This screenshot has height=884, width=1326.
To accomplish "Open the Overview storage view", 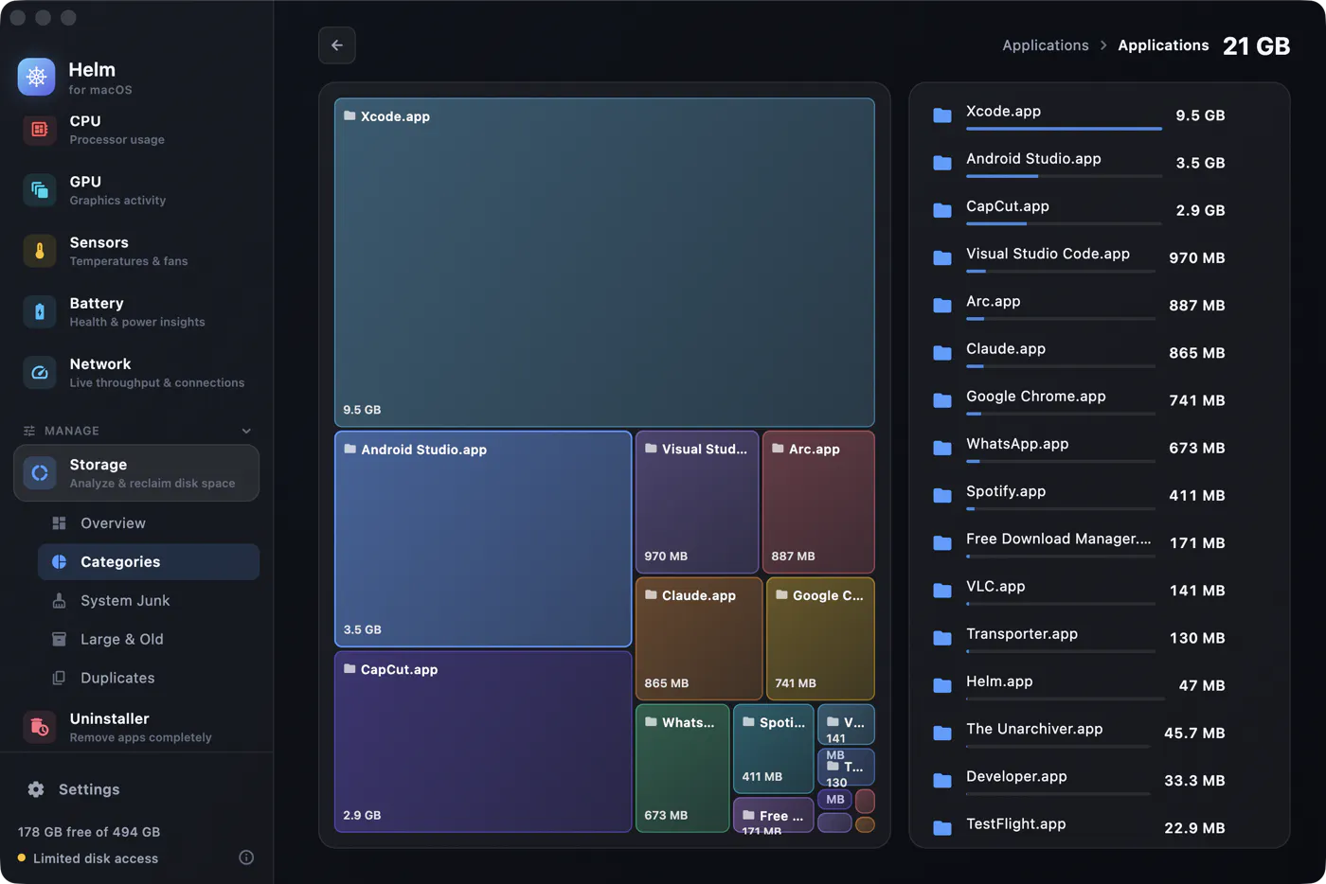I will point(149,523).
